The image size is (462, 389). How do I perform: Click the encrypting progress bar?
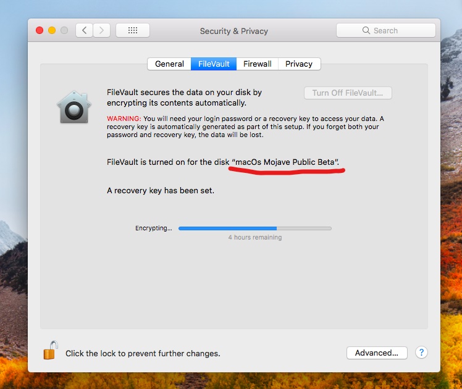coord(255,228)
